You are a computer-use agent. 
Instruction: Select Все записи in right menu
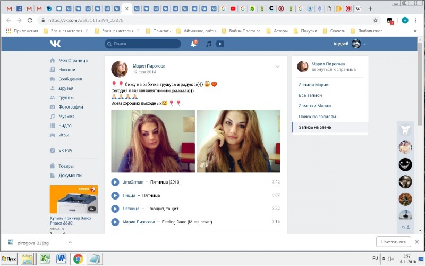click(311, 95)
